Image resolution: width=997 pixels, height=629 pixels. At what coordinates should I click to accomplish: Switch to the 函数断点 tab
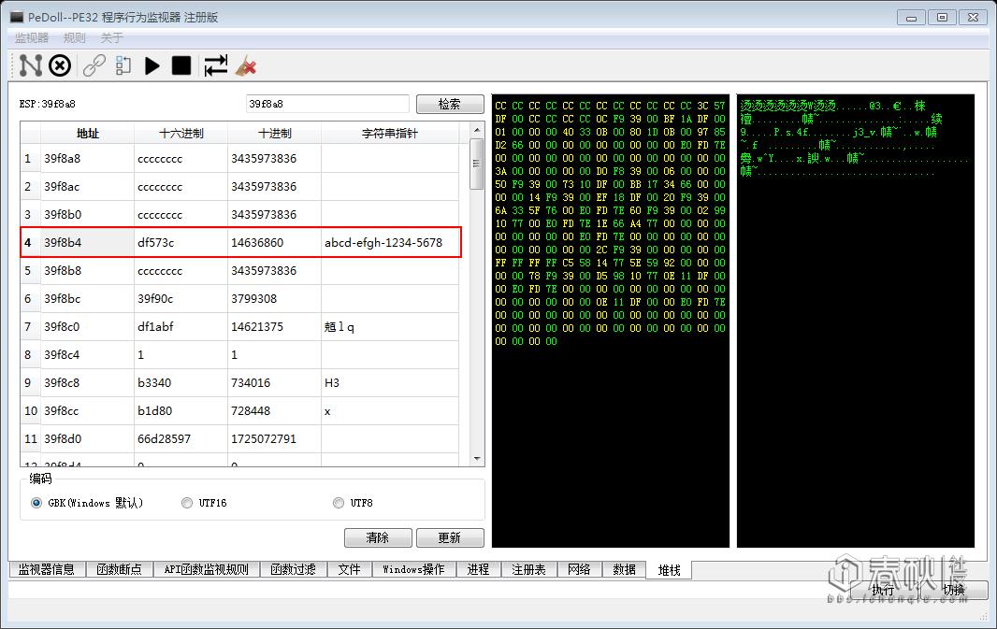tap(119, 569)
